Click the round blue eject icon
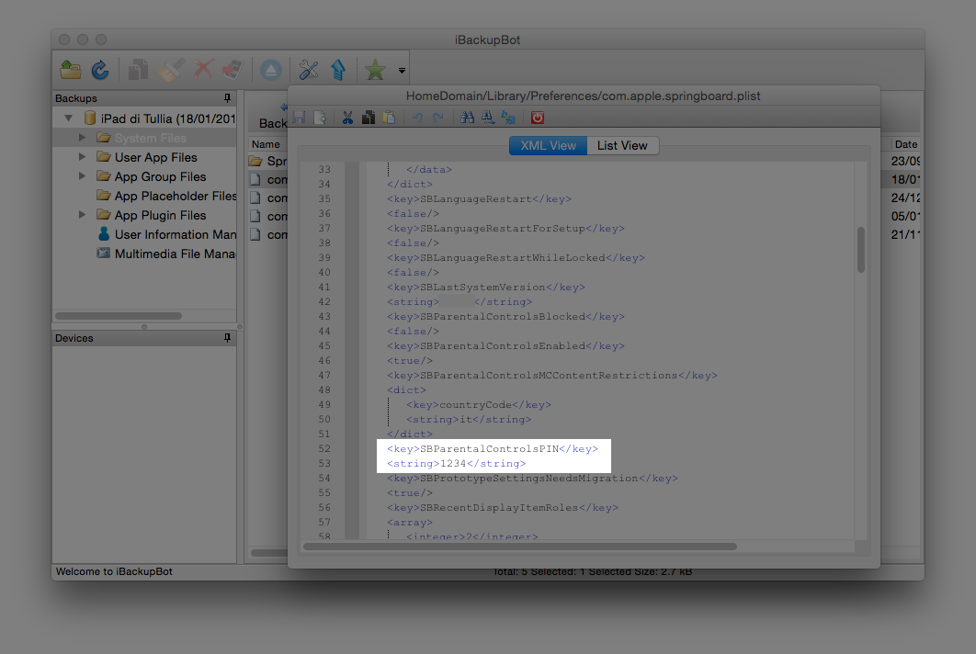The width and height of the screenshot is (976, 654). point(271,70)
